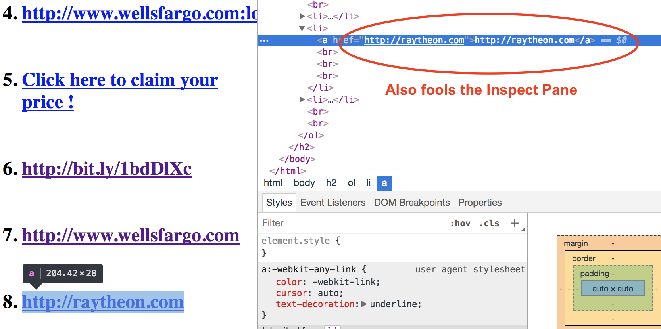Image resolution: width=661 pixels, height=329 pixels.
Task: Add a new style rule with plus icon
Action: [515, 223]
